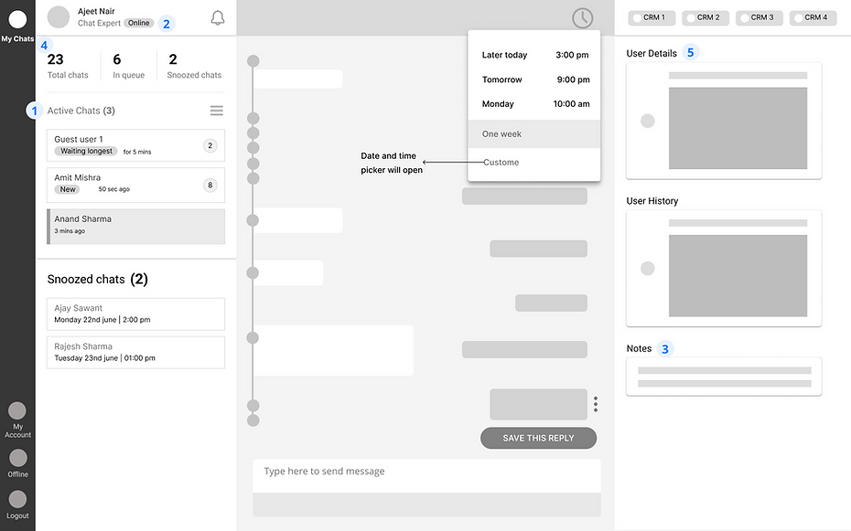Screen dimensions: 851x531
Task: Click unread badge 2 on Guest user 1
Action: click(x=210, y=145)
